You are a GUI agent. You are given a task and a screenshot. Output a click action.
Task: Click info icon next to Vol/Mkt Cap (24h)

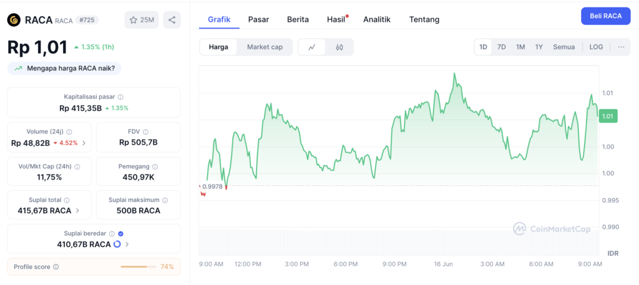pos(77,167)
